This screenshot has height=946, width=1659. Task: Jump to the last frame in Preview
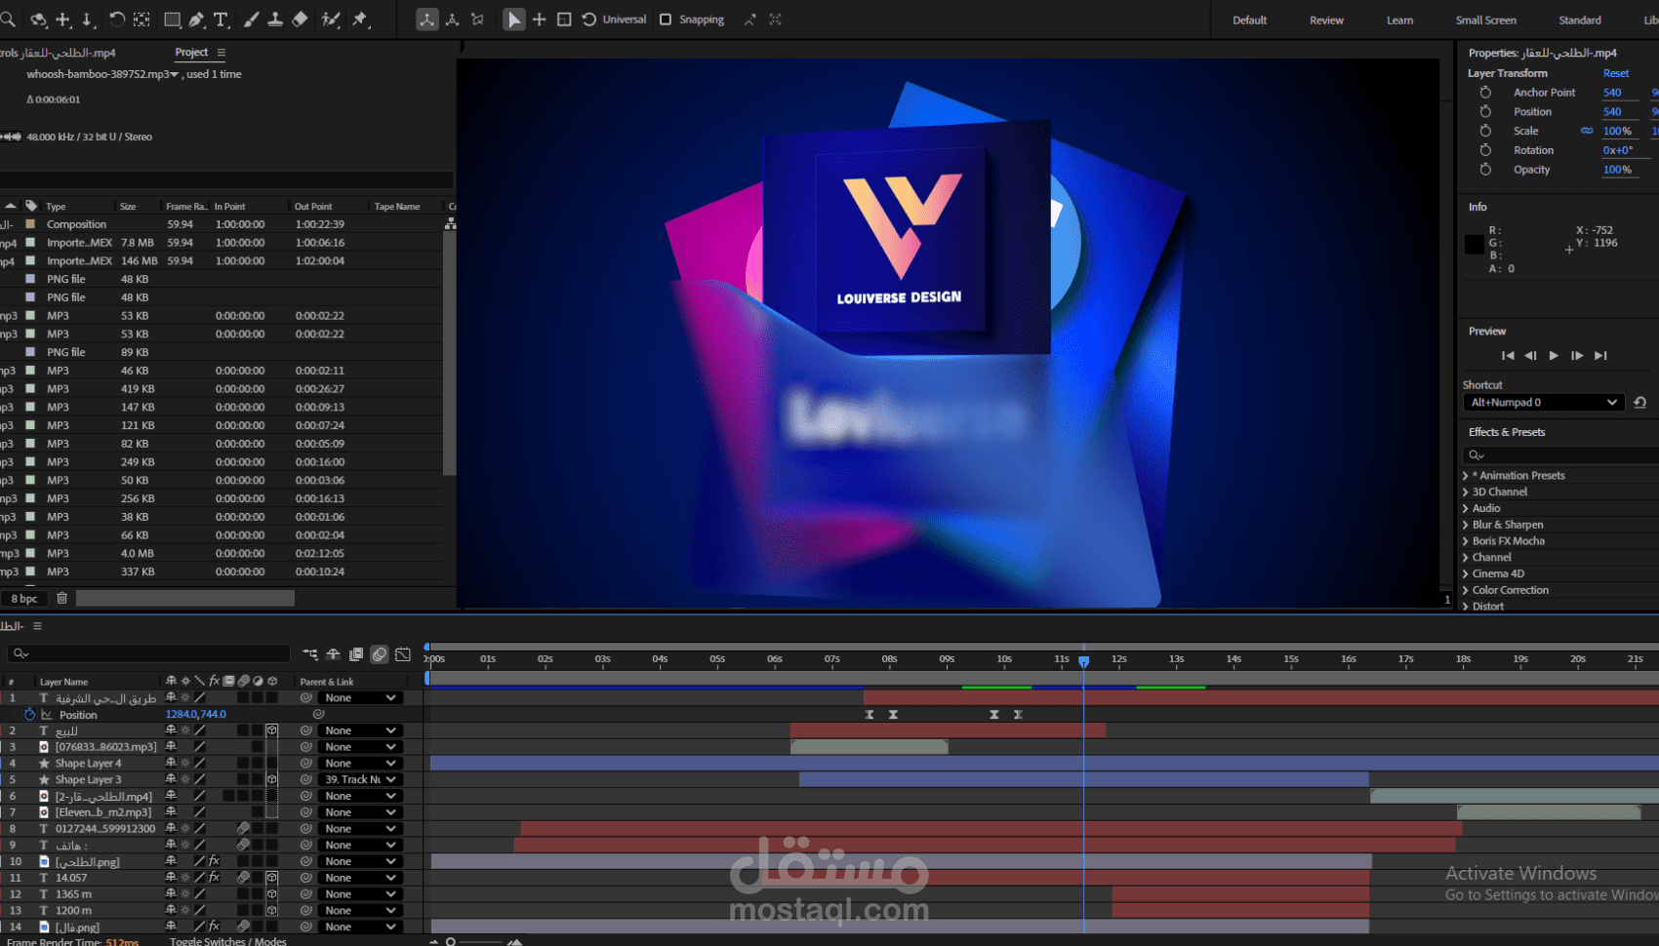[1600, 356]
